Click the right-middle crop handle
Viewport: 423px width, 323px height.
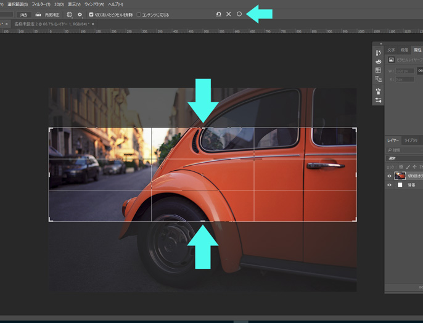(x=356, y=174)
